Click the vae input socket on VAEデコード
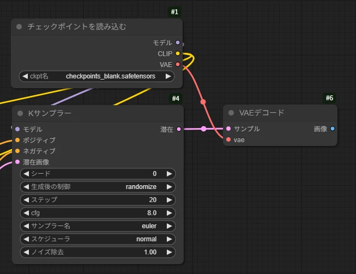356x274 pixels. click(x=228, y=140)
